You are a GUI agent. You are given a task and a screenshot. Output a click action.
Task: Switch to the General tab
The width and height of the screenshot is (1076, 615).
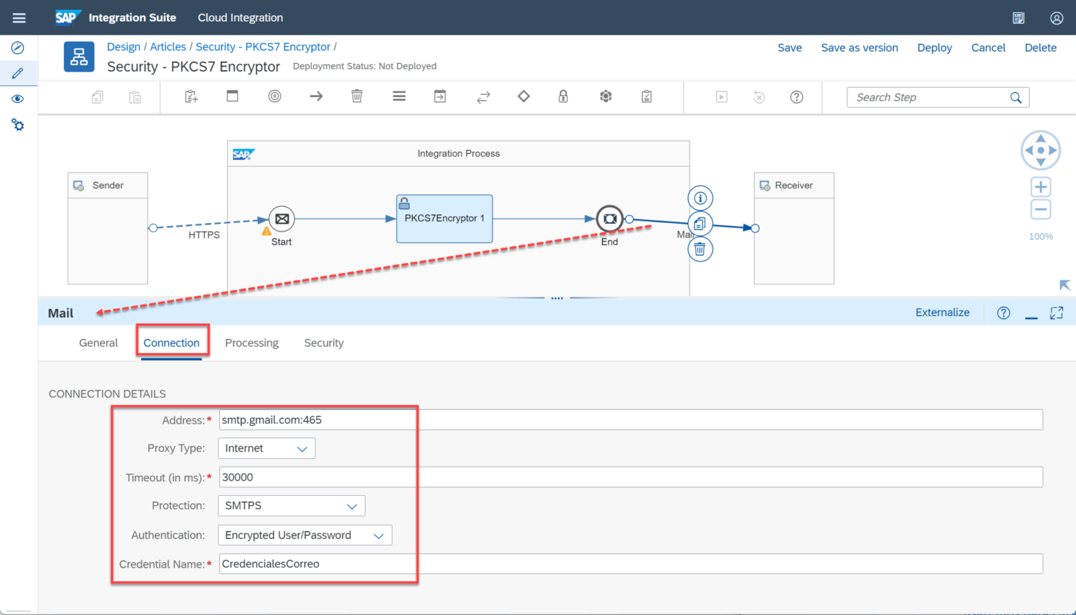pyautogui.click(x=99, y=343)
